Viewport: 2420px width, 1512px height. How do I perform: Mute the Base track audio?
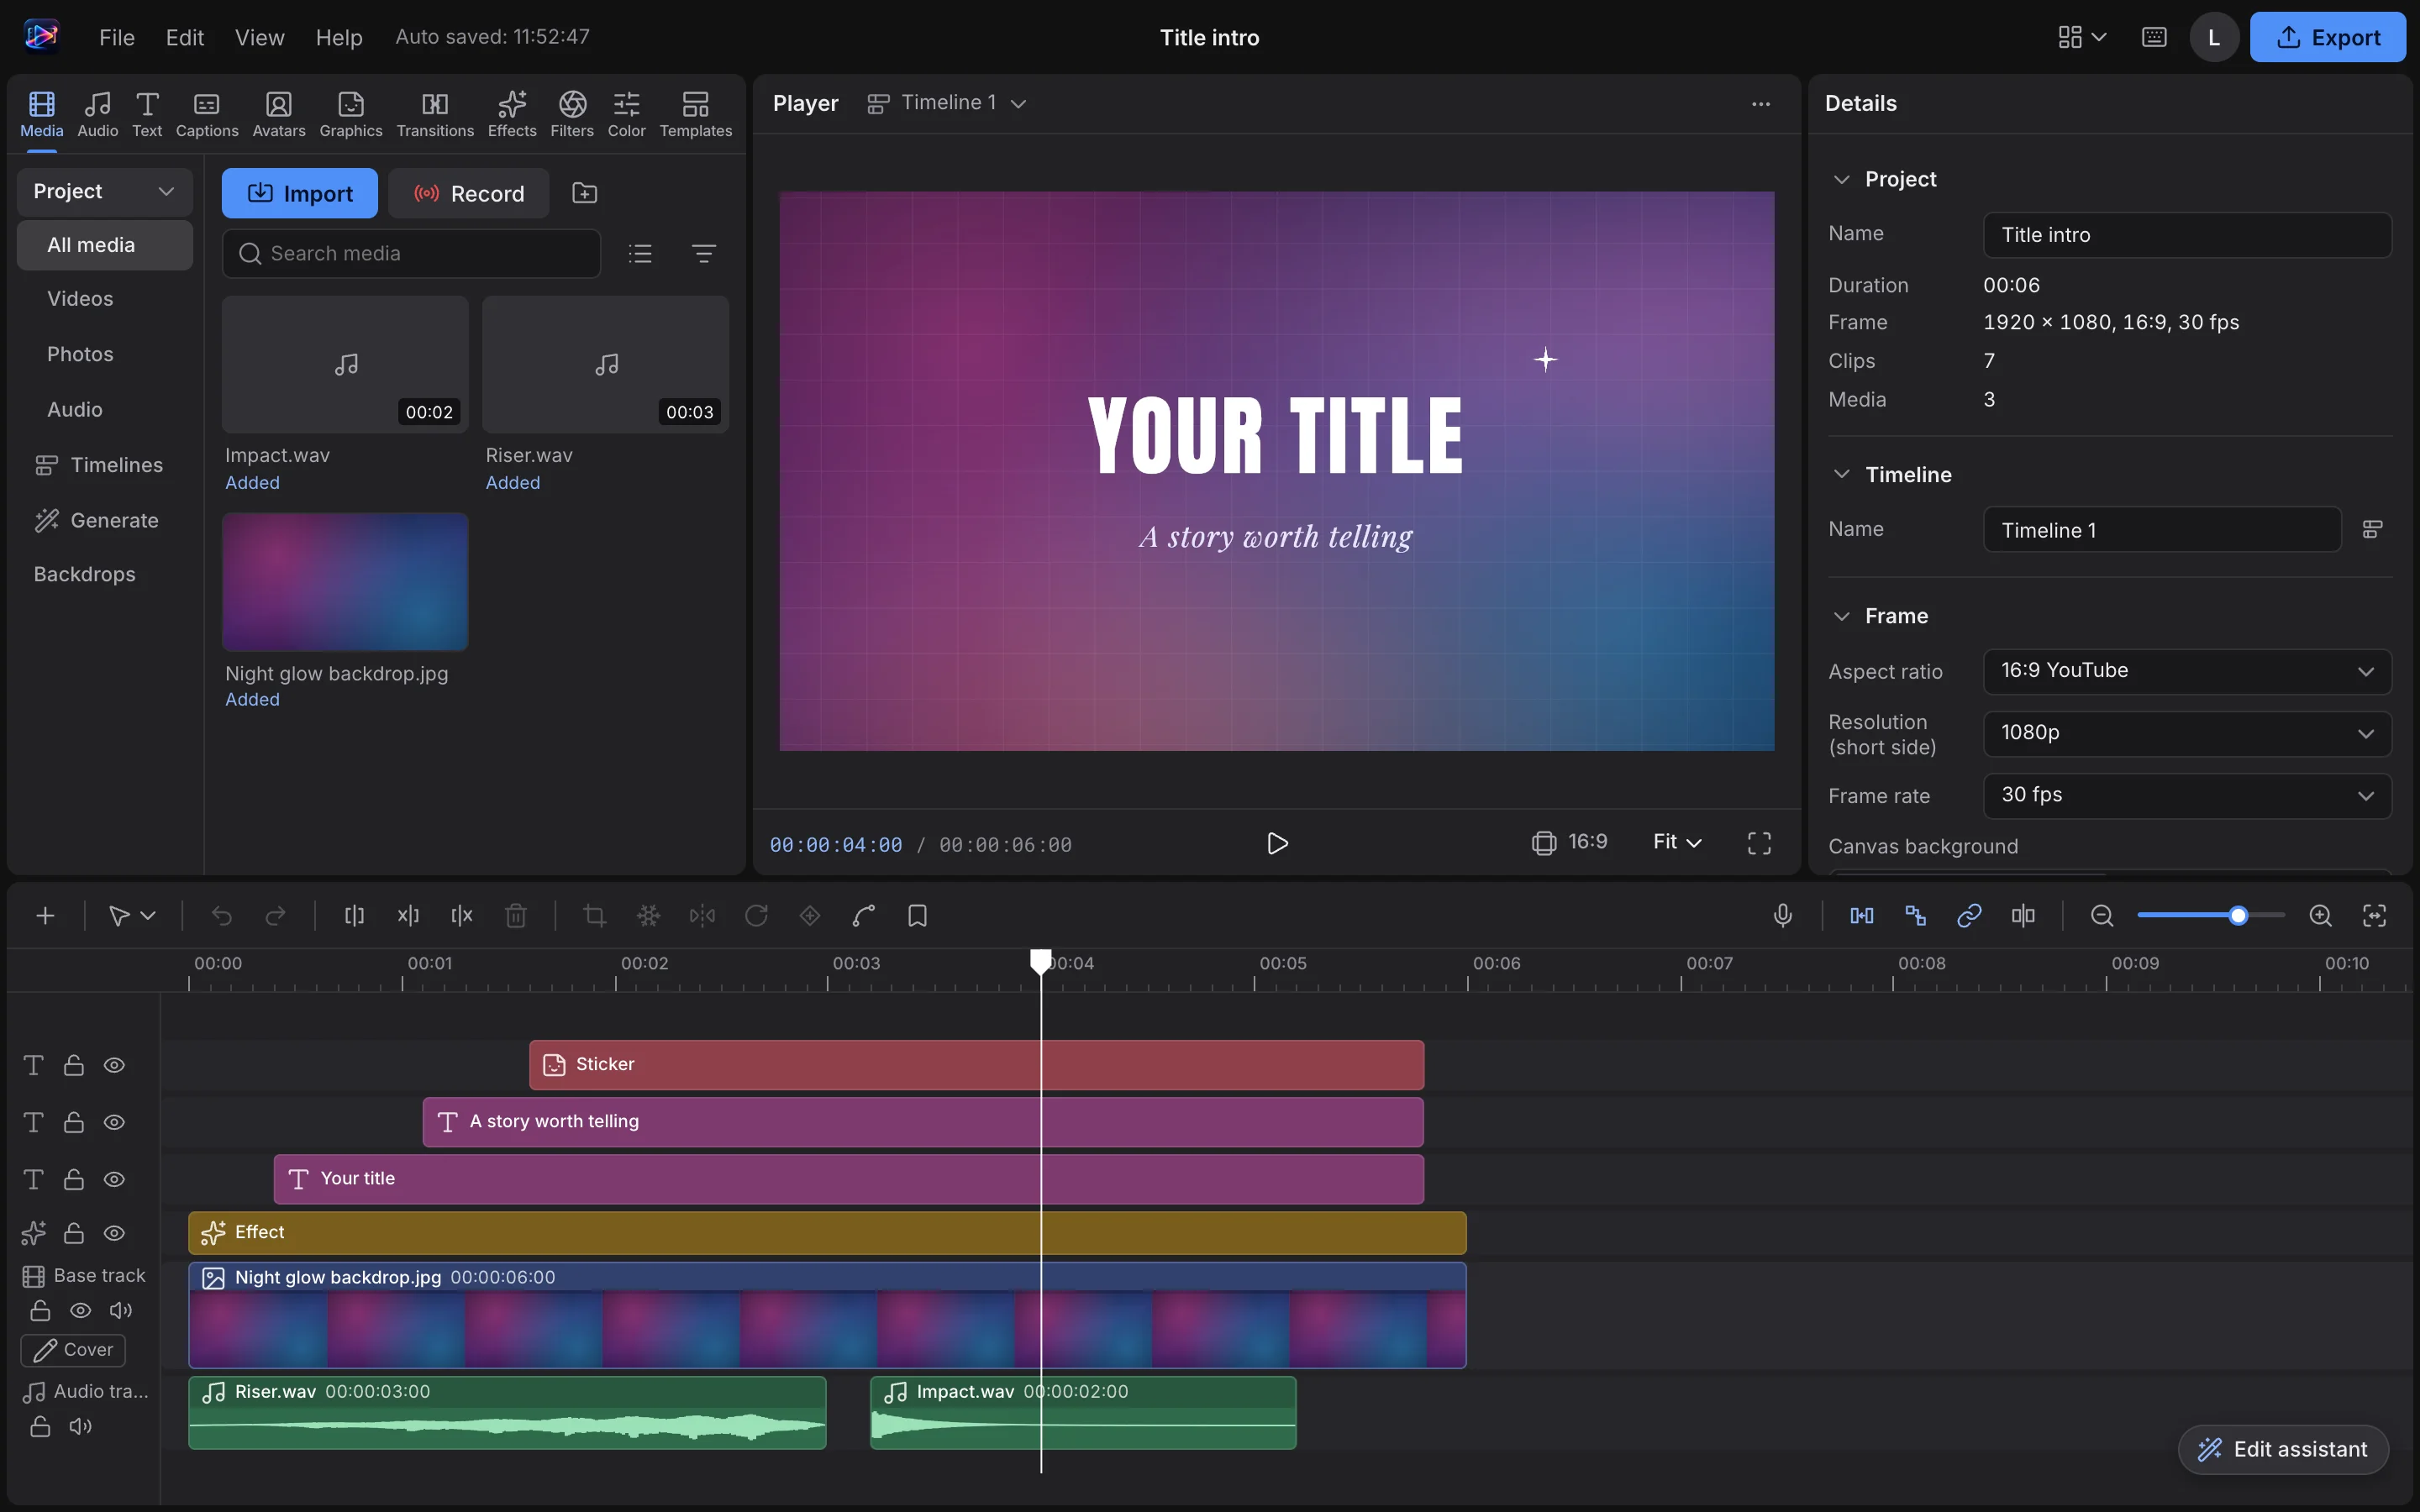(121, 1310)
